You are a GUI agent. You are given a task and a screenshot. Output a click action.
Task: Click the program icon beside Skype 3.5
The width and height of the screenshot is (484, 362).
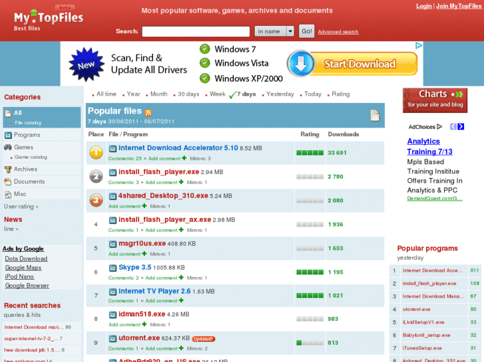113,268
